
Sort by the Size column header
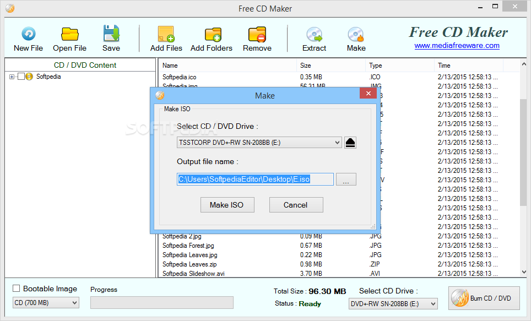(331, 66)
